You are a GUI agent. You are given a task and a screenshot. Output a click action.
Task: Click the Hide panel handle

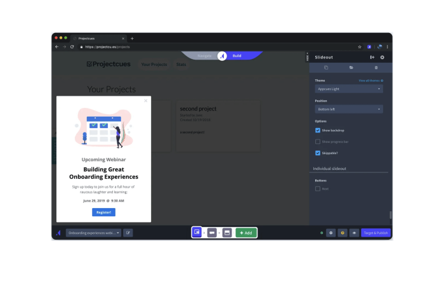coord(307,57)
